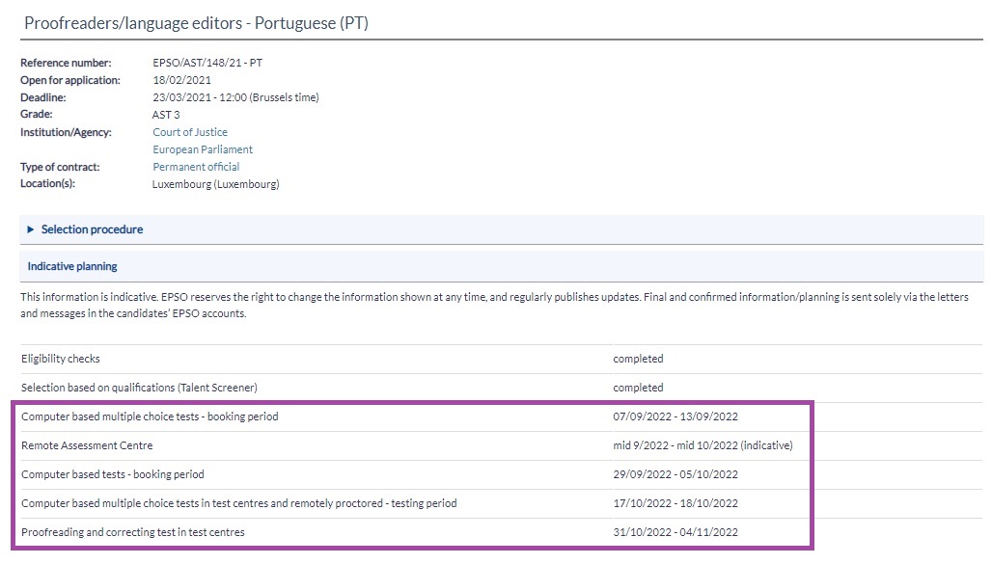This screenshot has width=992, height=564.
Task: Click the 07/09/2022 - 13/09/2022 date range
Action: (675, 416)
